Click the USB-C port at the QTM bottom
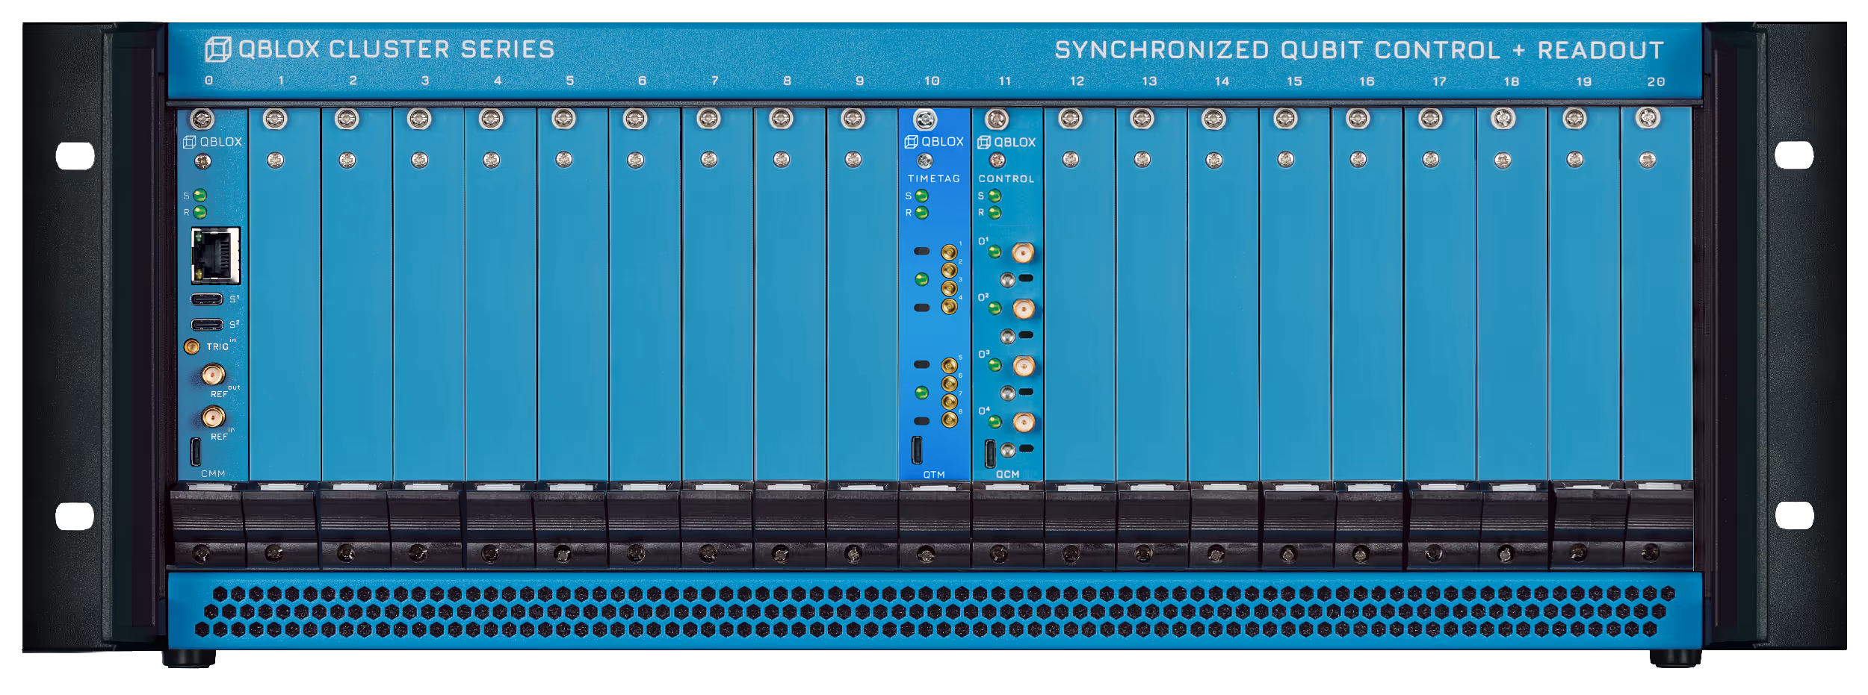1868x695 pixels. coord(917,450)
